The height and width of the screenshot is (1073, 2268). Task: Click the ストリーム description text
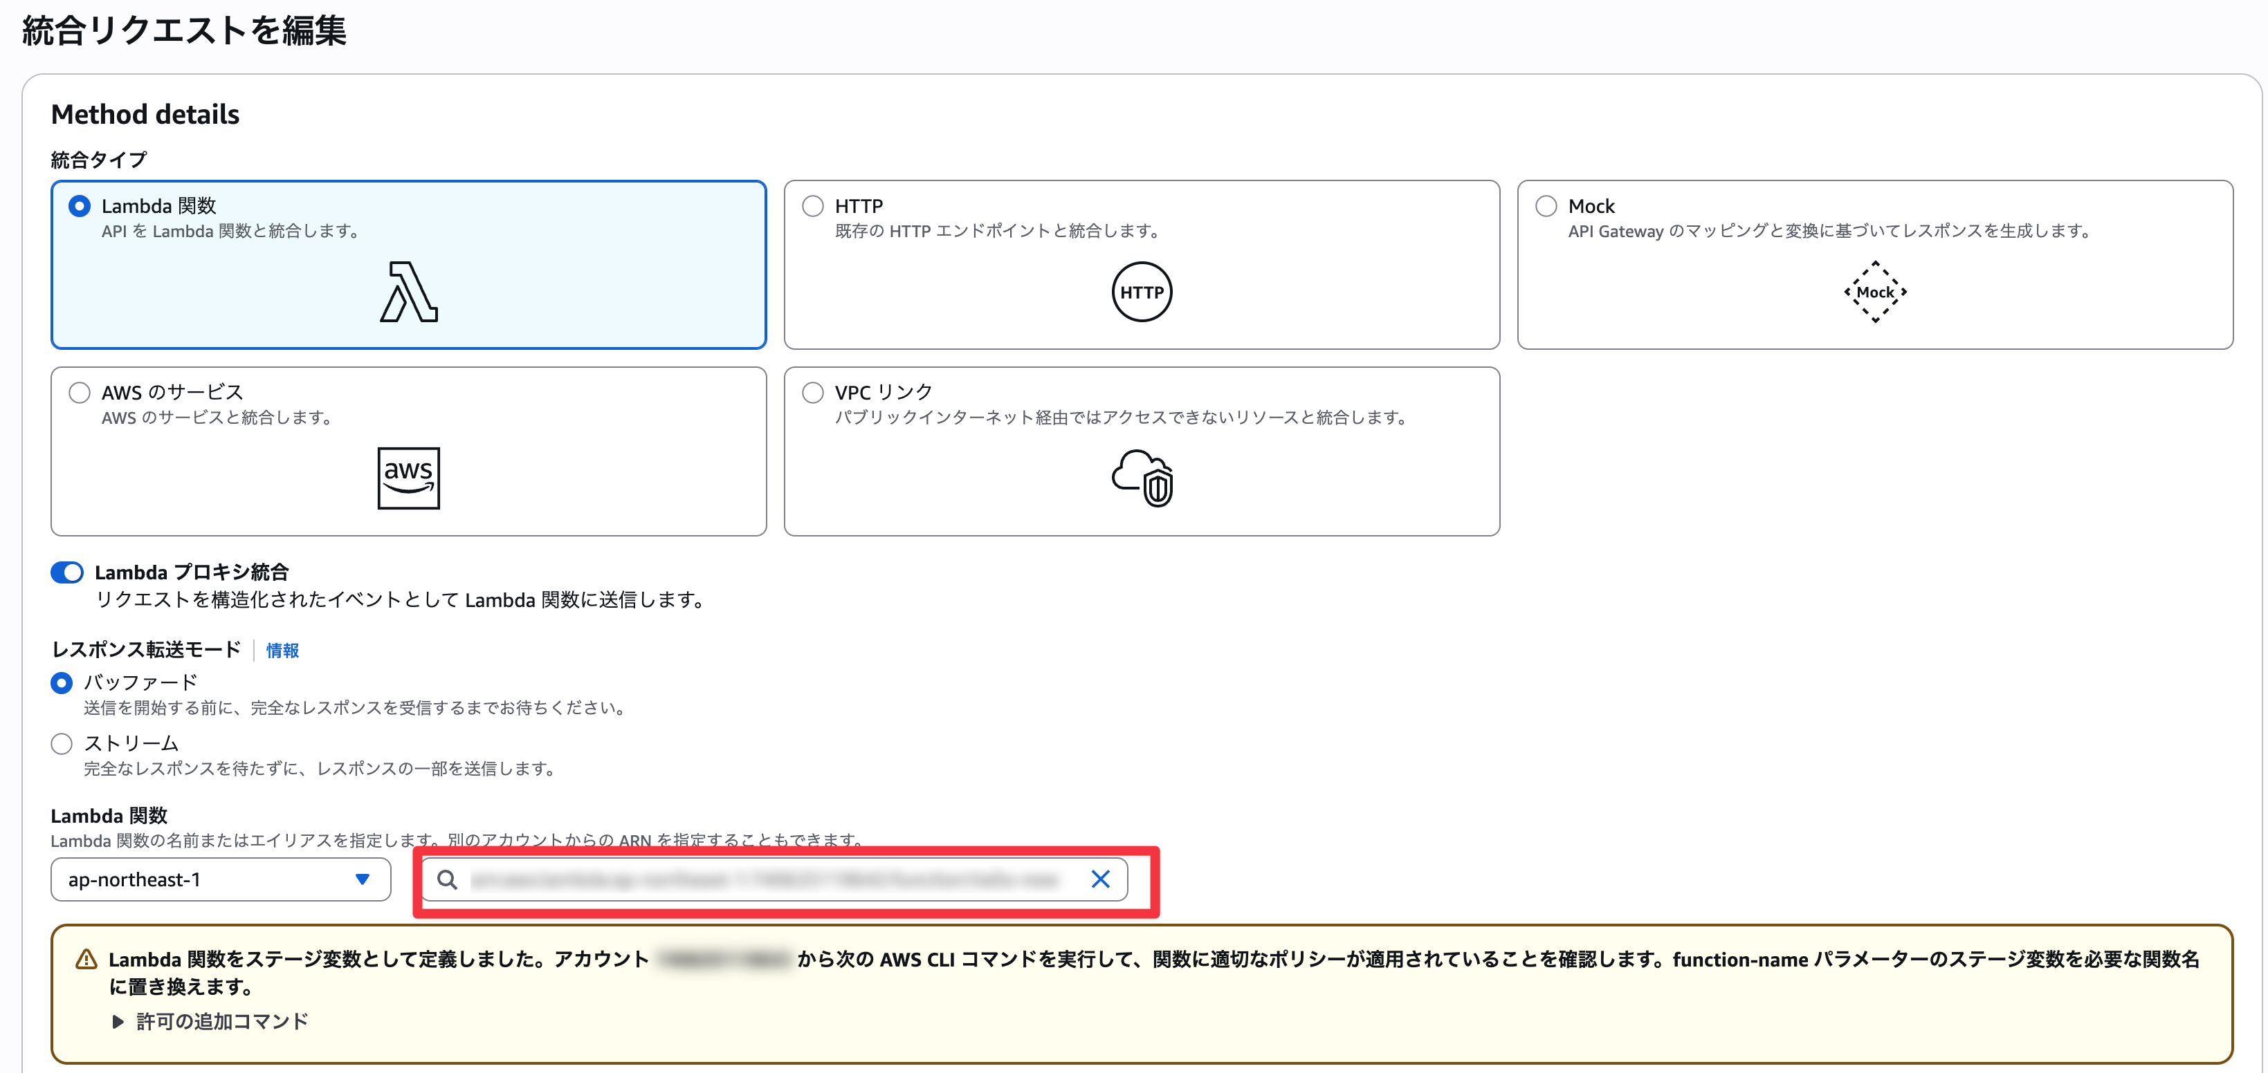coord(321,769)
